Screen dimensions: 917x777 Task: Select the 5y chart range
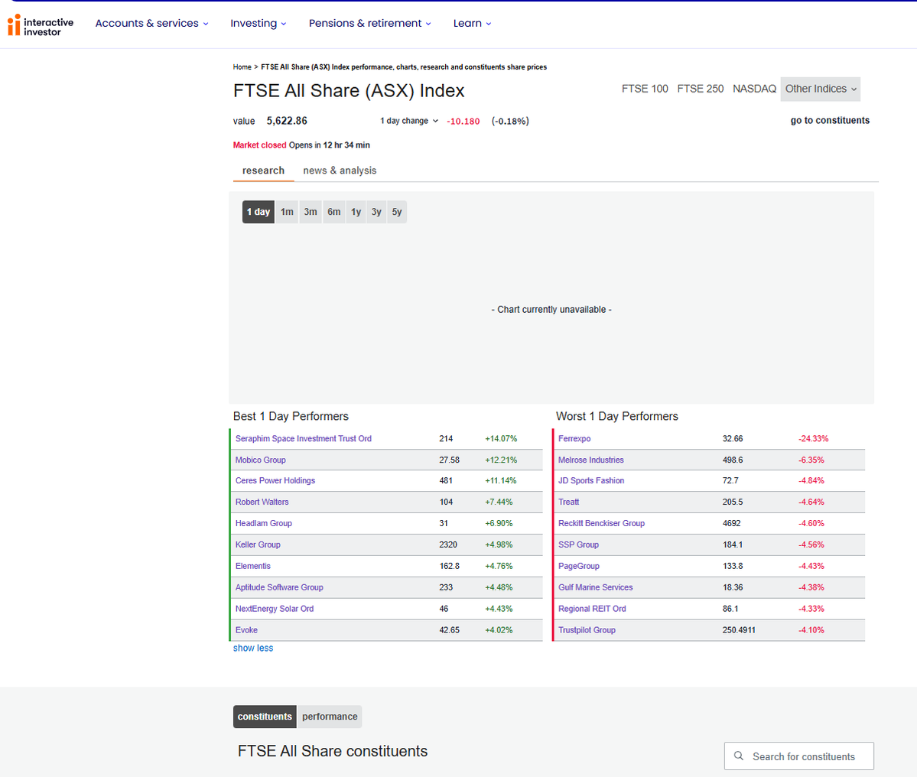tap(396, 213)
